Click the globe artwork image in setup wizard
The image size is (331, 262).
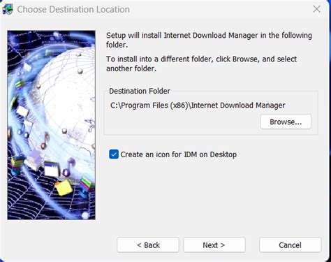click(51, 125)
